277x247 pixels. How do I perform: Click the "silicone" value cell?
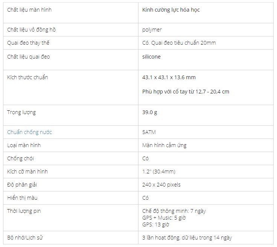[151, 57]
